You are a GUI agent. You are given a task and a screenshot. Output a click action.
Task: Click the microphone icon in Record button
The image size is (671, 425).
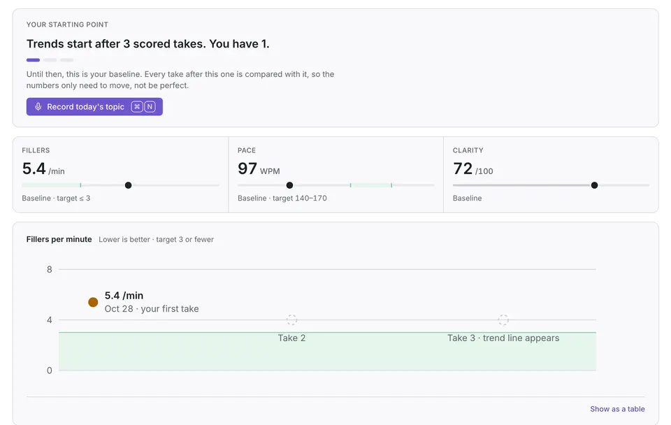[x=38, y=106]
